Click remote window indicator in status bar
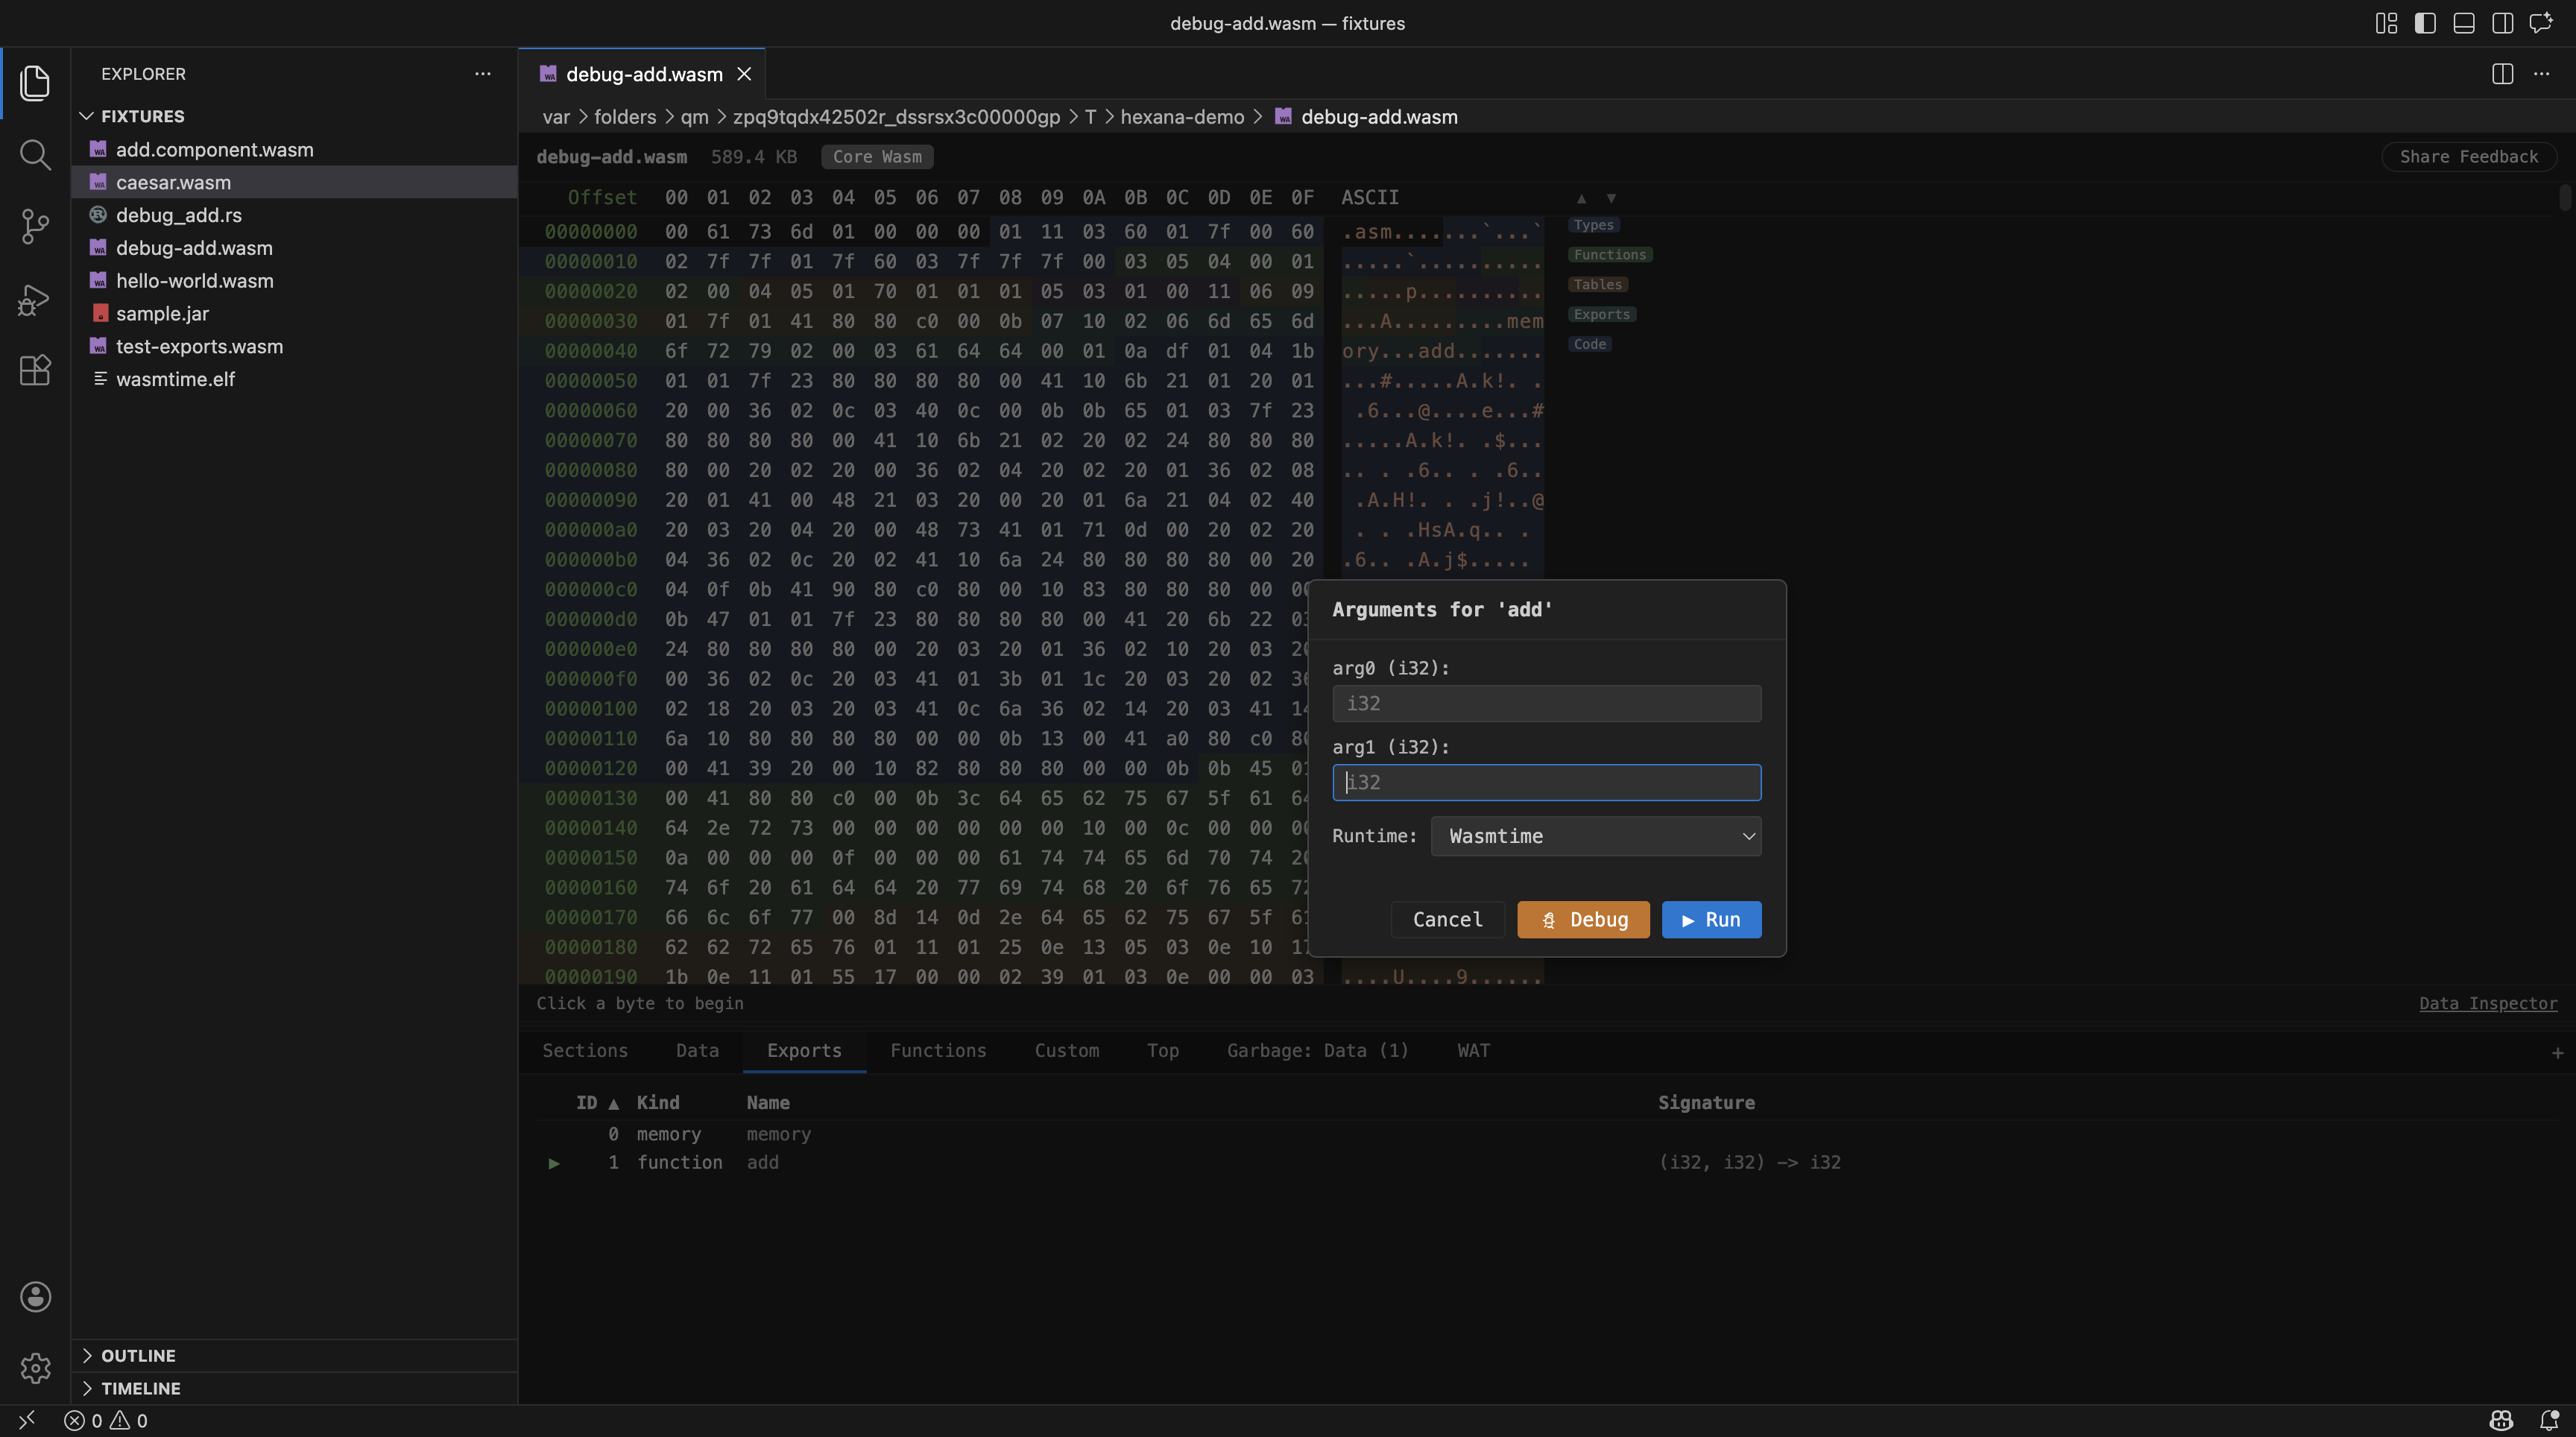This screenshot has width=2576, height=1437. [27, 1420]
